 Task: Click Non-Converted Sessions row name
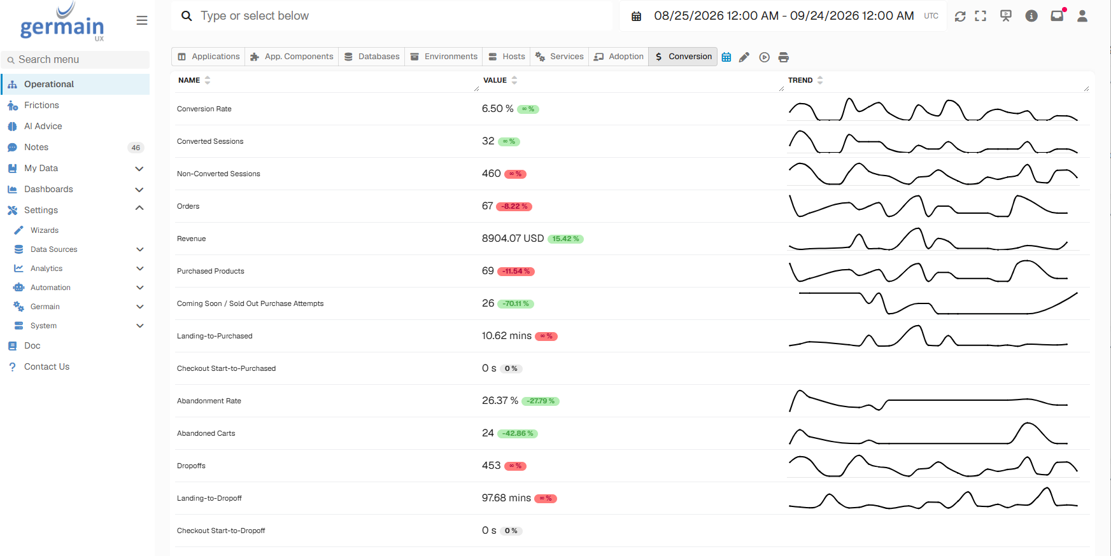coord(218,174)
